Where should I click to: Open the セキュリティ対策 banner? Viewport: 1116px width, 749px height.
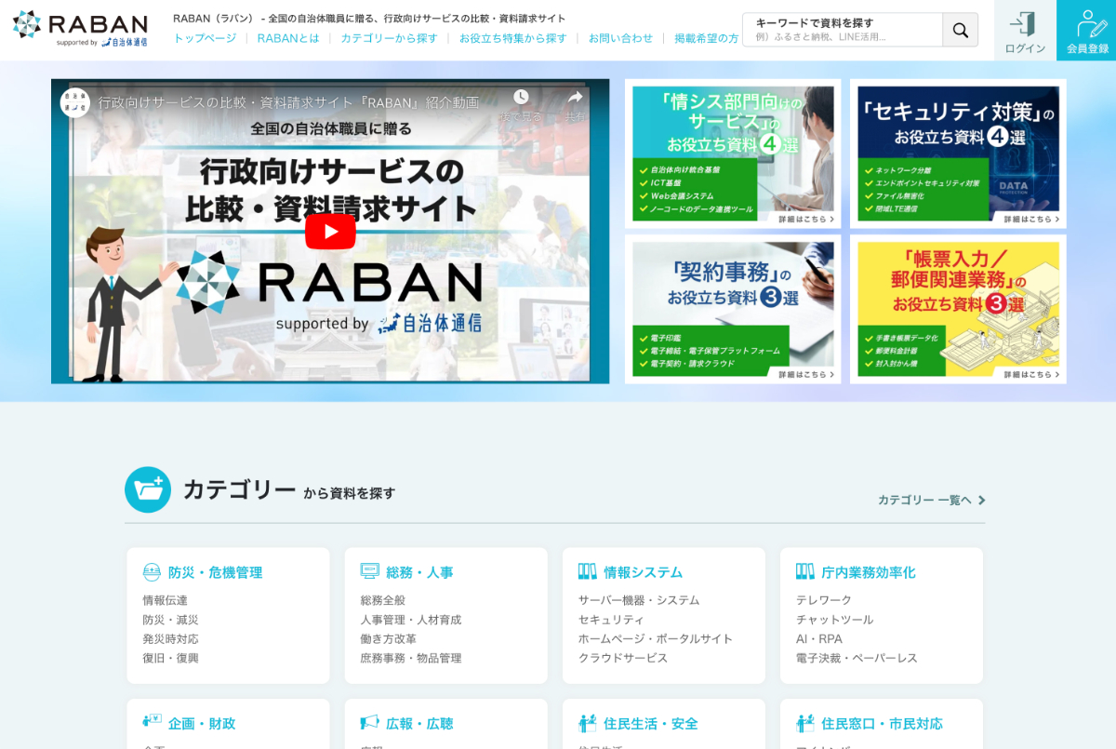tap(958, 154)
